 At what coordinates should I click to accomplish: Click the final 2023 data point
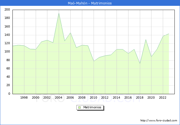coord(169,34)
